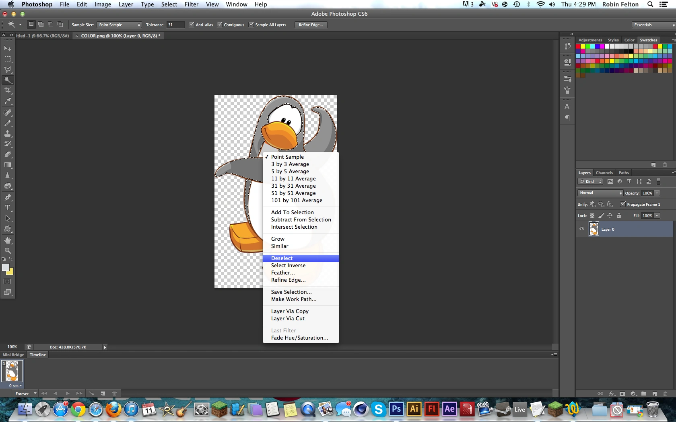Image resolution: width=676 pixels, height=422 pixels.
Task: Select the Zoom tool
Action: click(x=8, y=251)
